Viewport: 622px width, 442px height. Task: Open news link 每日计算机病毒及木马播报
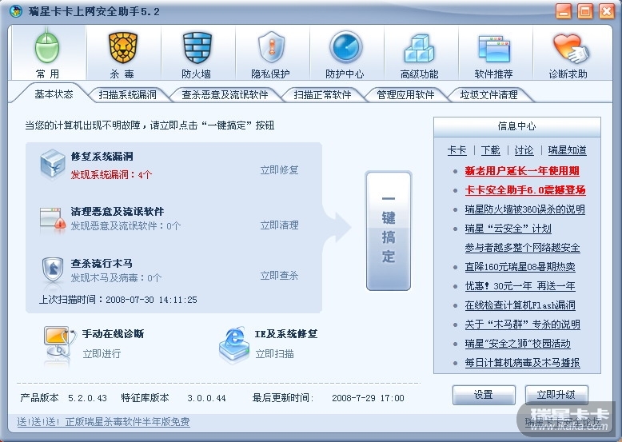522,362
